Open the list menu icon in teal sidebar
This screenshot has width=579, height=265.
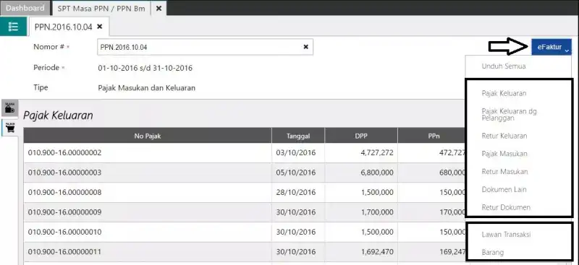pos(13,27)
